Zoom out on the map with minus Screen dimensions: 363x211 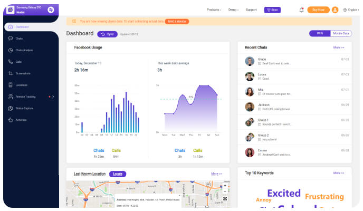(x=225, y=191)
